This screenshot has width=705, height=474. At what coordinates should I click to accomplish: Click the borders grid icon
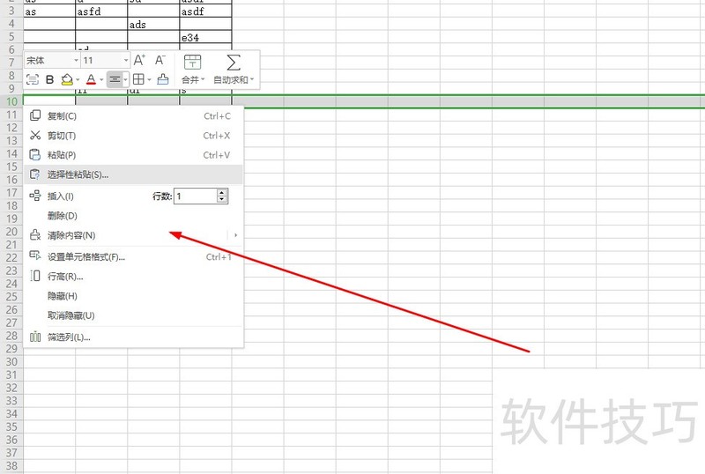[138, 79]
